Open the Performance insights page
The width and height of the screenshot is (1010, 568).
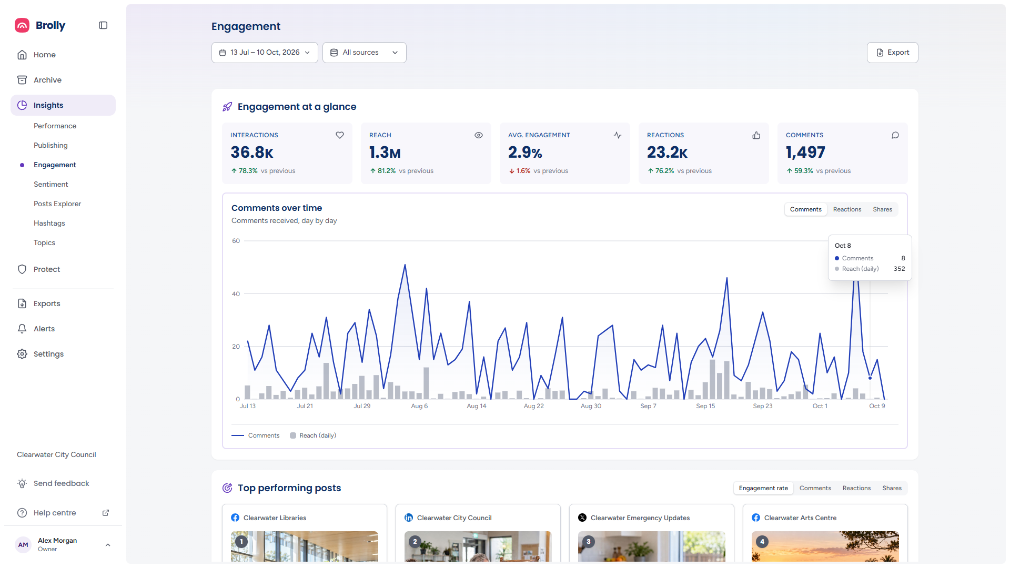pos(55,126)
